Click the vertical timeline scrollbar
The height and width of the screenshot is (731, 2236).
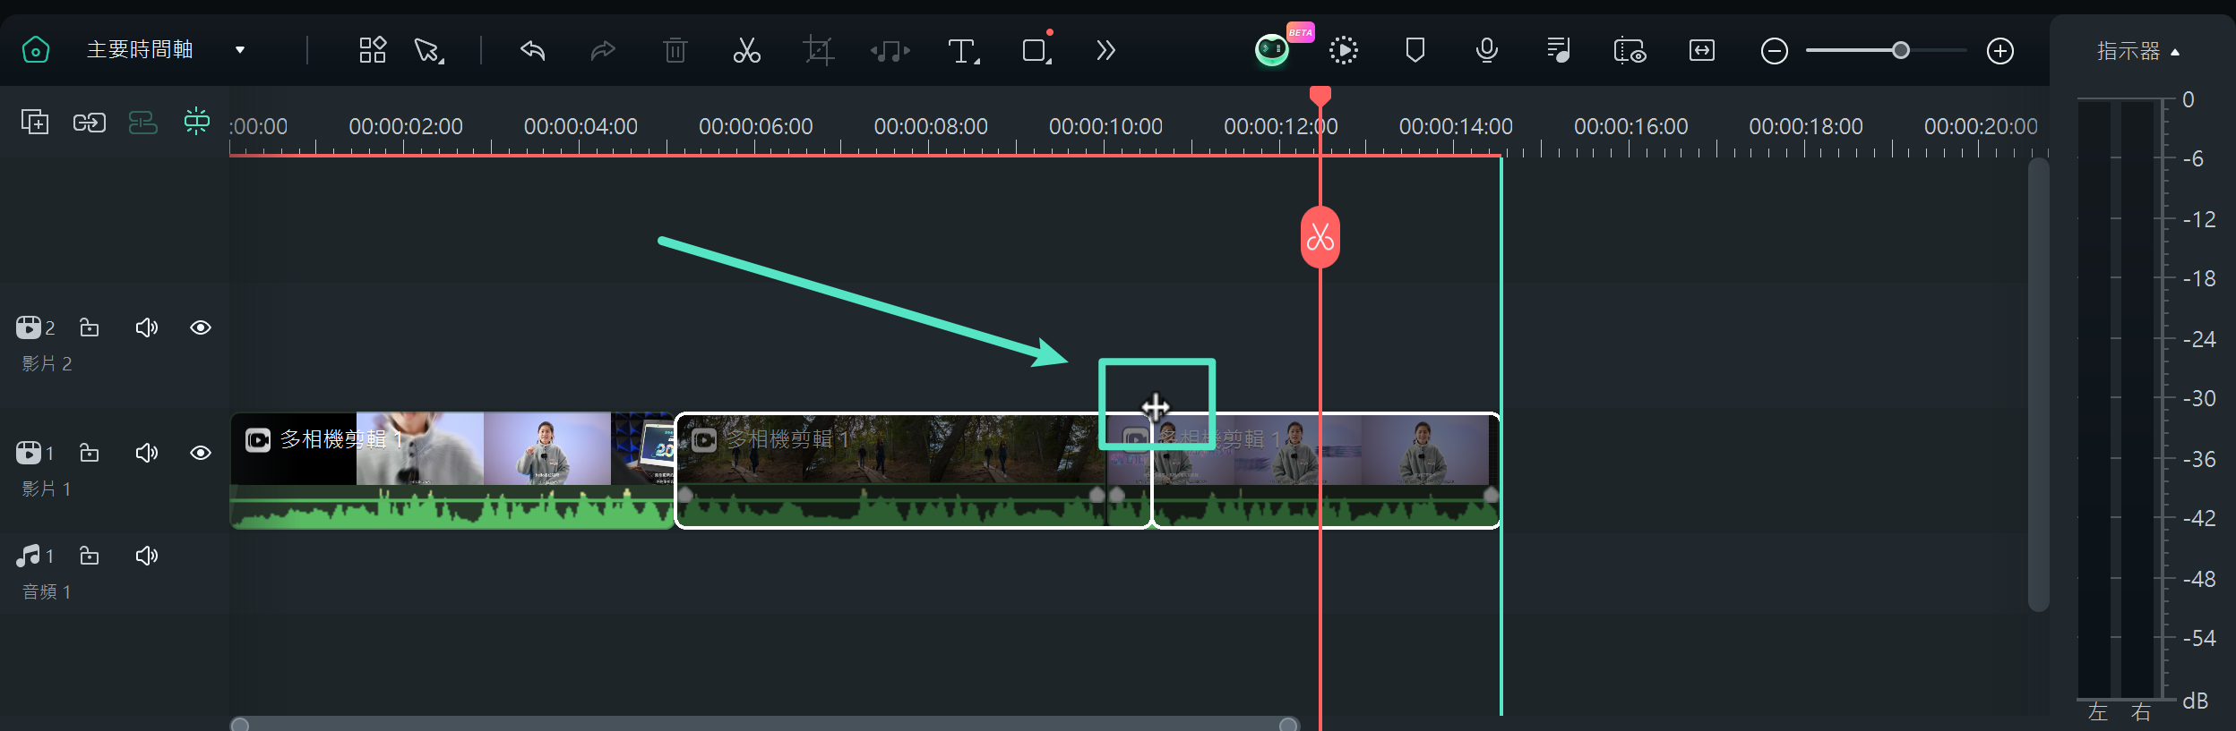tap(2038, 385)
